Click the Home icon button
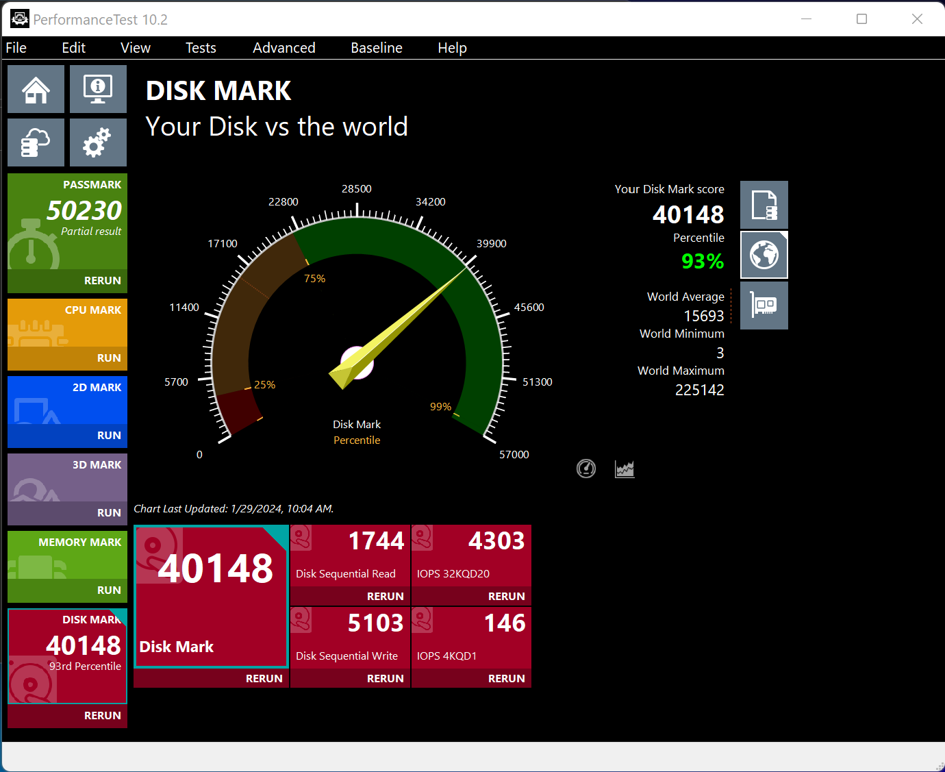The width and height of the screenshot is (945, 772). 36,89
